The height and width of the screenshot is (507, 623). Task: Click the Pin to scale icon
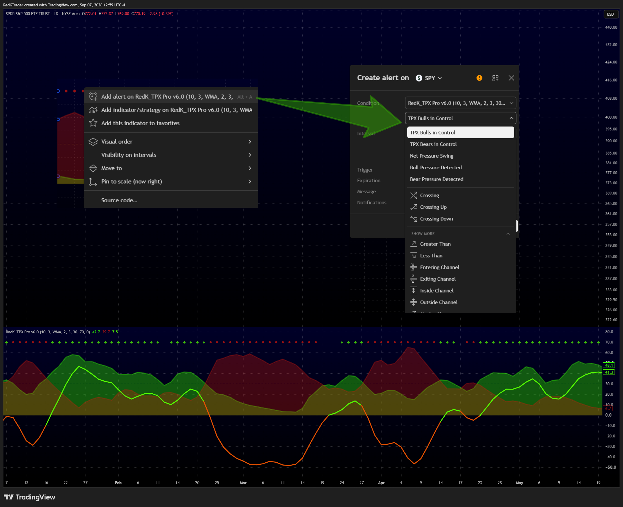pos(92,182)
